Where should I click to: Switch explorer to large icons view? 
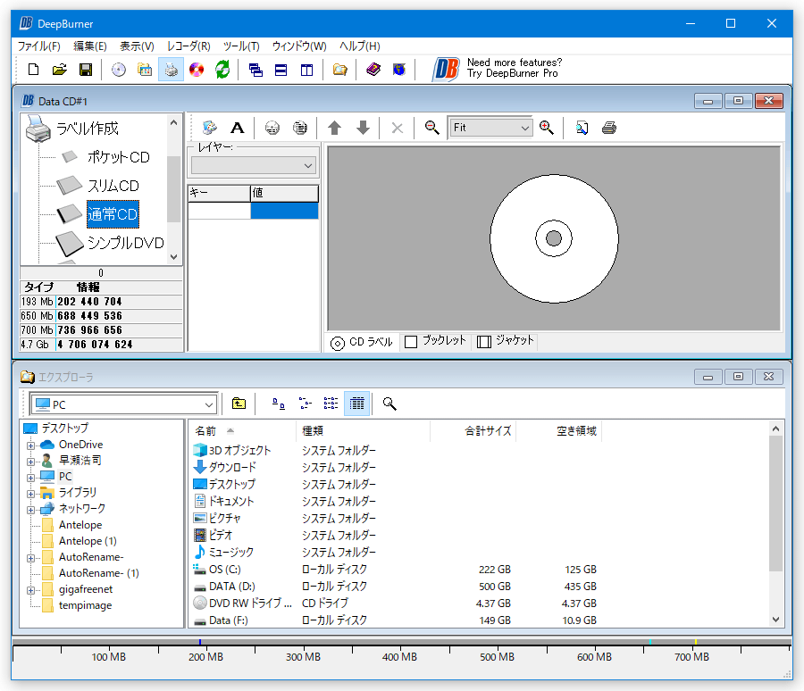[279, 404]
